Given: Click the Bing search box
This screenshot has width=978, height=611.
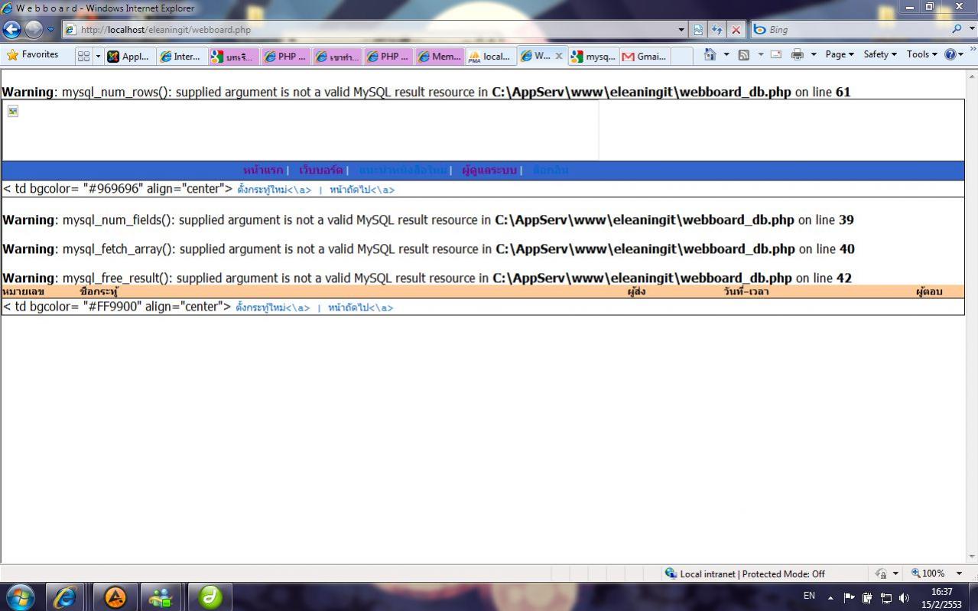Looking at the screenshot, I should pyautogui.click(x=849, y=30).
